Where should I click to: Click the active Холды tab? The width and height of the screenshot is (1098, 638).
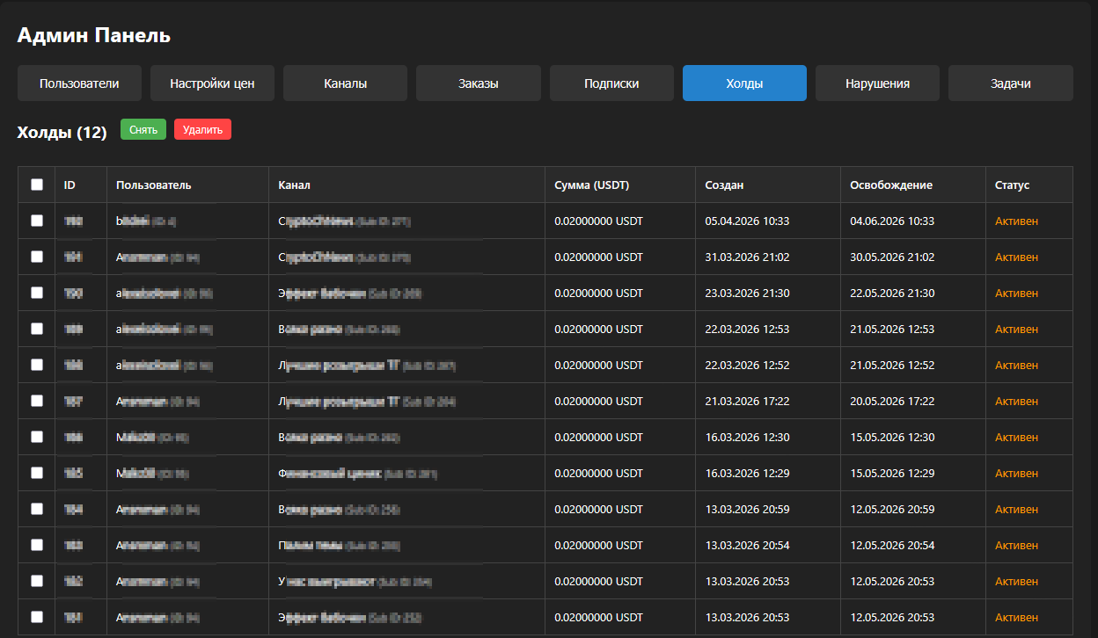pos(744,83)
